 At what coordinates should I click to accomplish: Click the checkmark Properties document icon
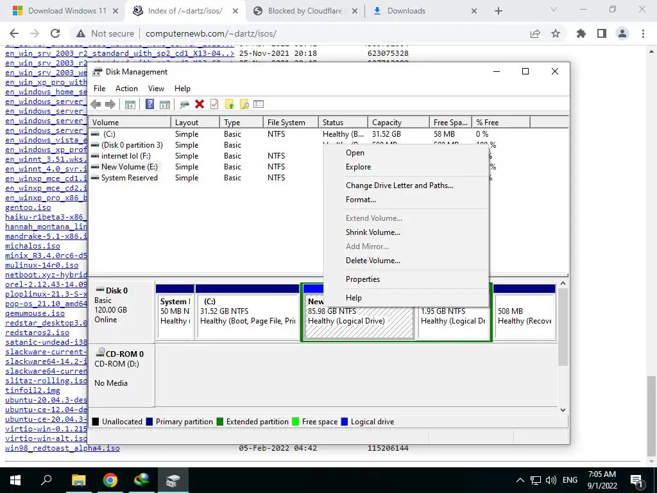[214, 105]
